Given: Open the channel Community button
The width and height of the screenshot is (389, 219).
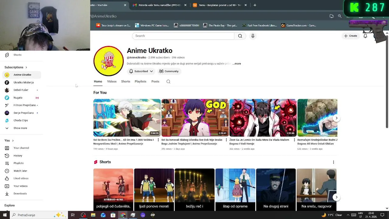Looking at the screenshot, I should [169, 71].
